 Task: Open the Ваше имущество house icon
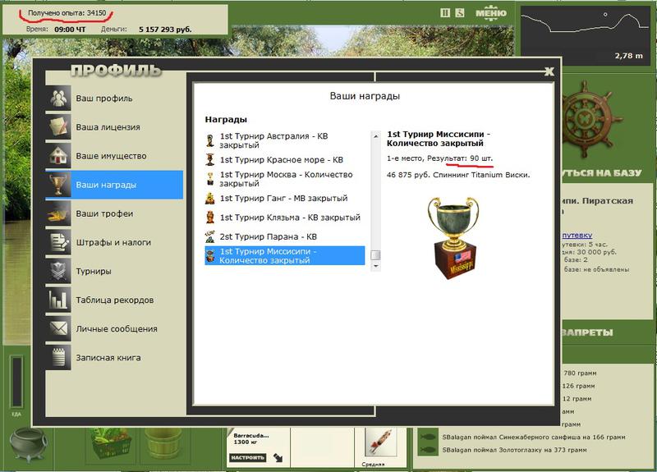(x=58, y=156)
